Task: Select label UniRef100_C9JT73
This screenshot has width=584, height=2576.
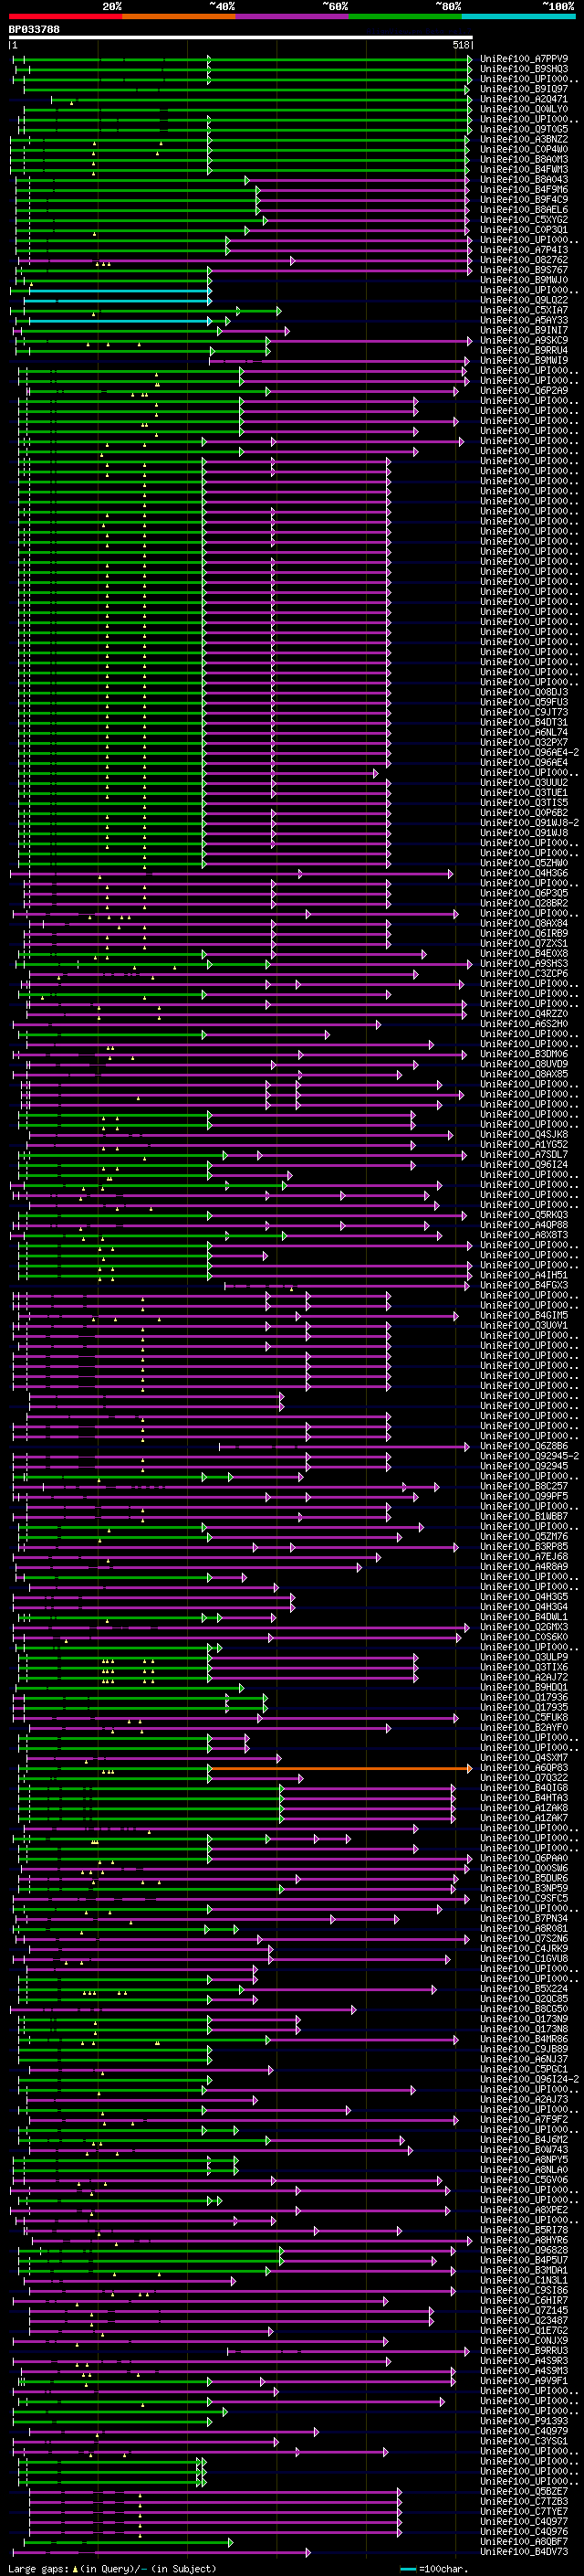Action: click(x=524, y=712)
